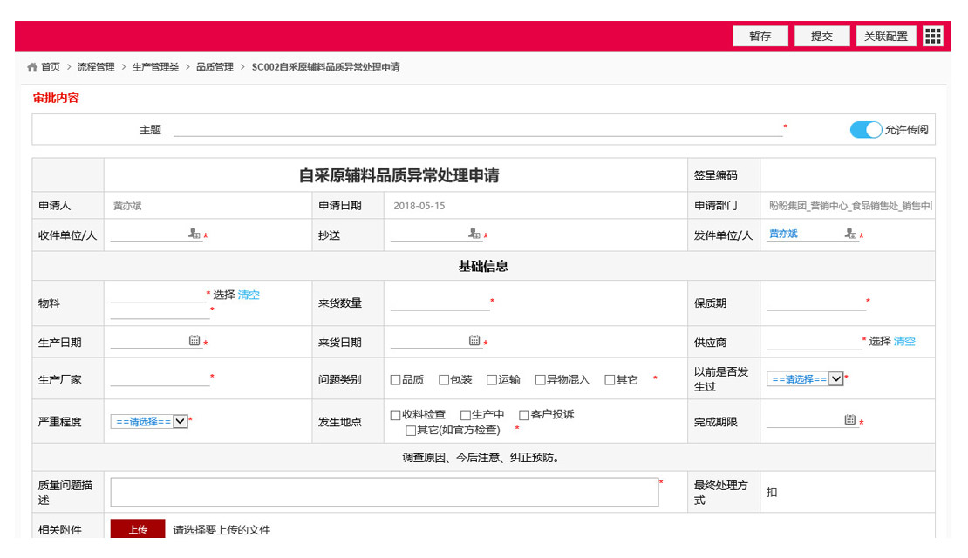This screenshot has width=968, height=558.
Task: Tick the 异物混入 checkbox
Action: pos(541,380)
